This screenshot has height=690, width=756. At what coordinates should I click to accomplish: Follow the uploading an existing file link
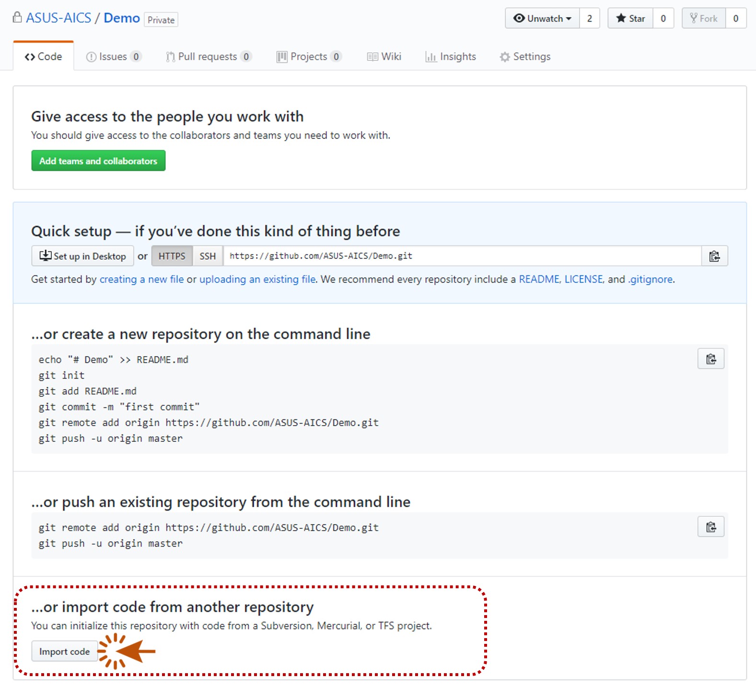[257, 279]
